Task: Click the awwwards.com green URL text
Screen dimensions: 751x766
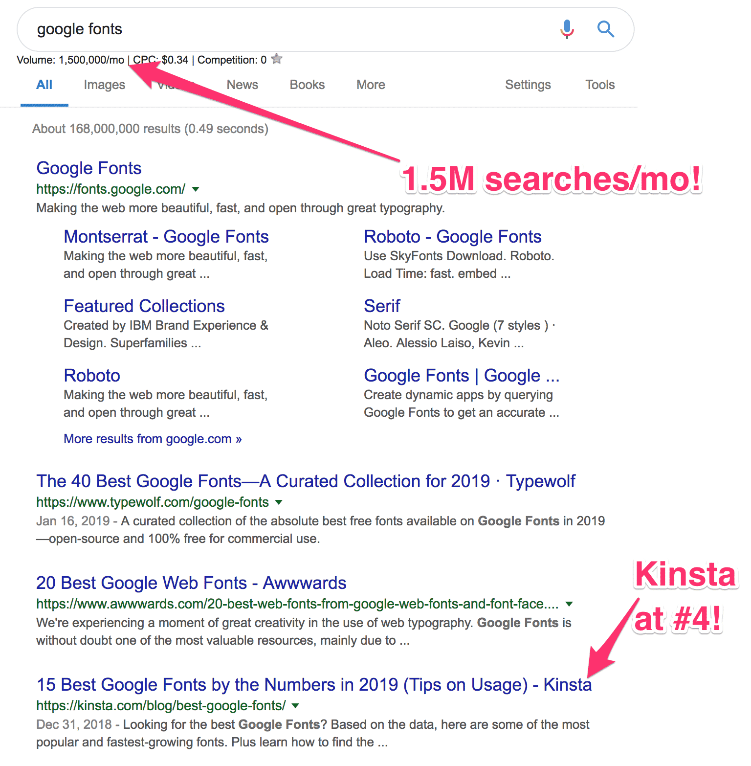Action: (x=297, y=604)
